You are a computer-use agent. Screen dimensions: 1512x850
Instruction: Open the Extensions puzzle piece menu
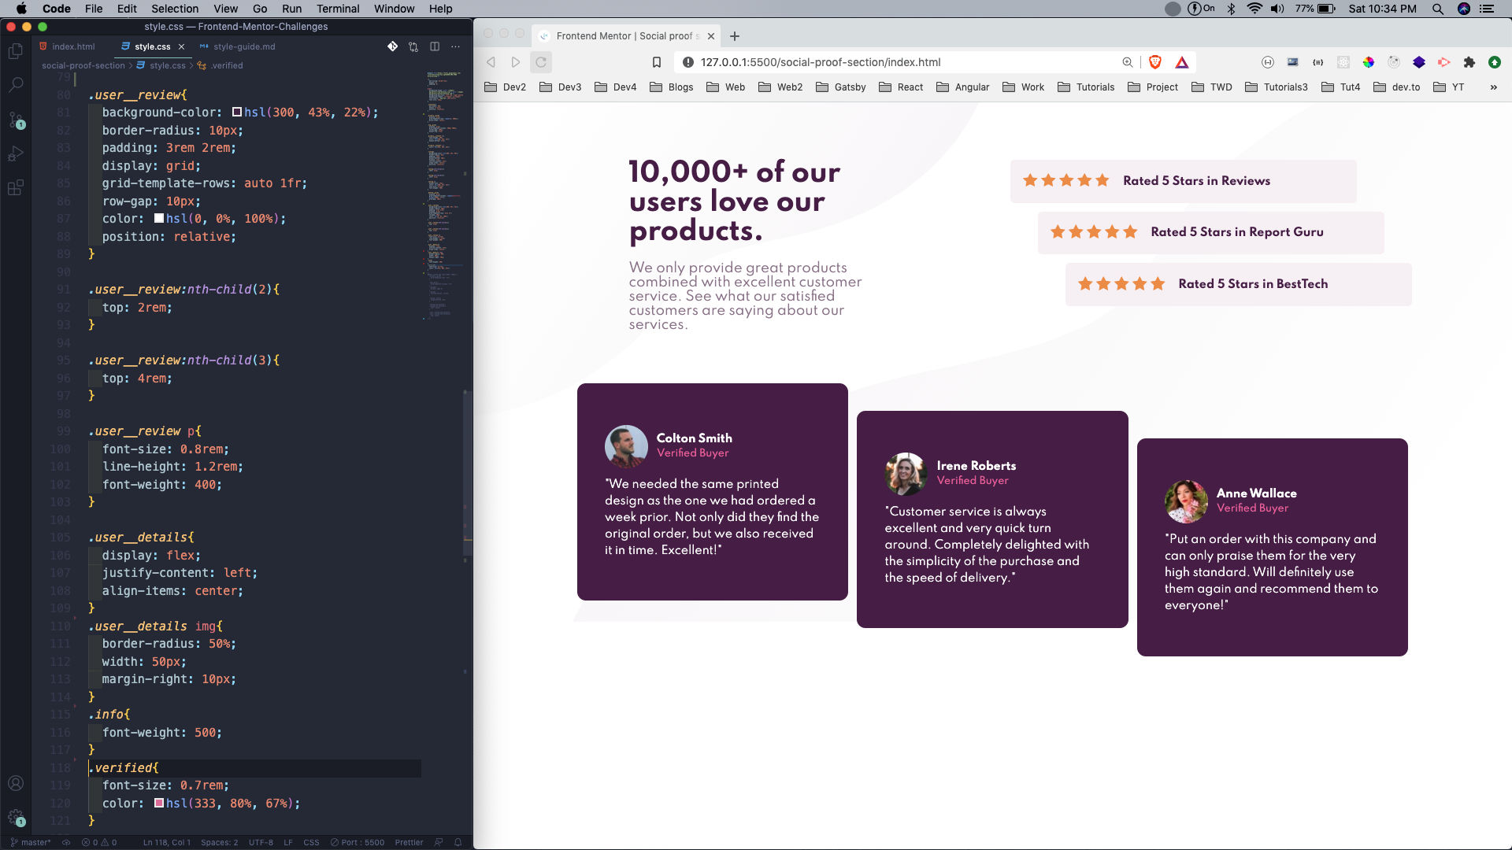click(1469, 62)
